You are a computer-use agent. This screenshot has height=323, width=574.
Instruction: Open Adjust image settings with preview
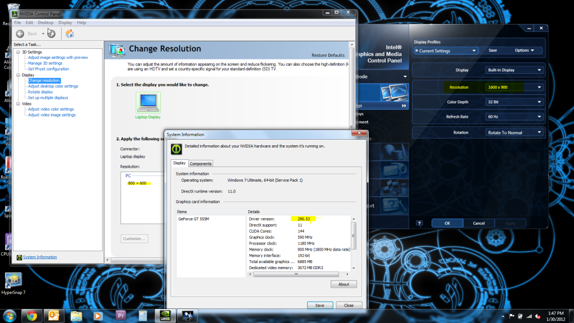(58, 58)
